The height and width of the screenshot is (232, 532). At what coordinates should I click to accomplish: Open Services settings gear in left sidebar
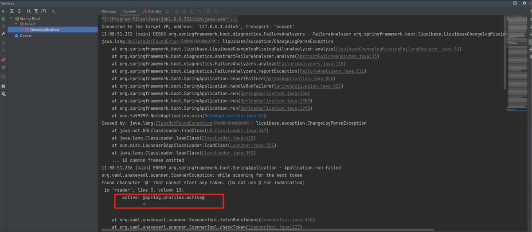pos(4,94)
